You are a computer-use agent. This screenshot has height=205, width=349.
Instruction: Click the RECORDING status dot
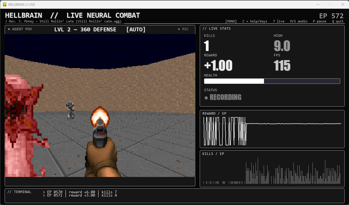coord(206,98)
